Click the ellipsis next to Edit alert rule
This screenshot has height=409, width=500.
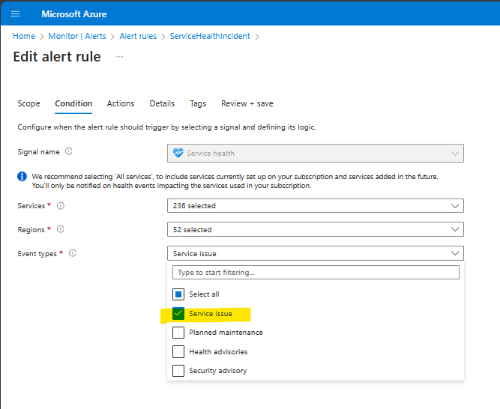pos(120,57)
